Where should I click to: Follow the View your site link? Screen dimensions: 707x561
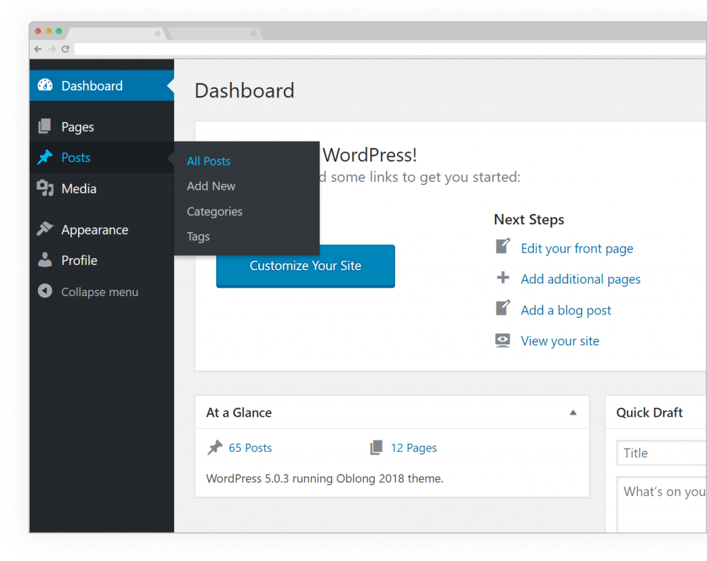(560, 341)
